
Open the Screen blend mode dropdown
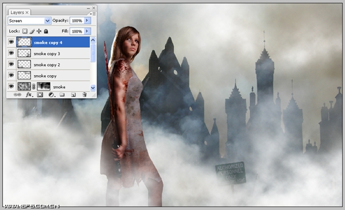pyautogui.click(x=47, y=21)
